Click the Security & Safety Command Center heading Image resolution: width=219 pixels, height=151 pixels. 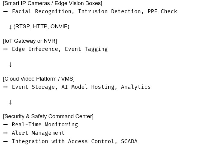coord(48,116)
